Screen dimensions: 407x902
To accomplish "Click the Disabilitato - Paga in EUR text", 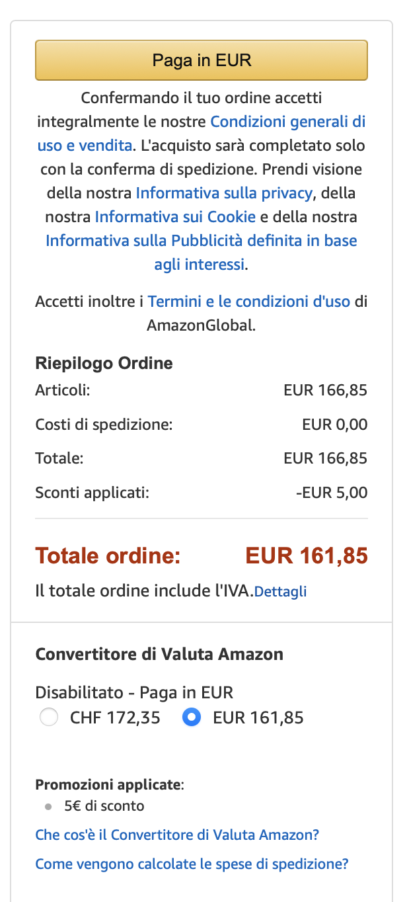I will point(134,693).
